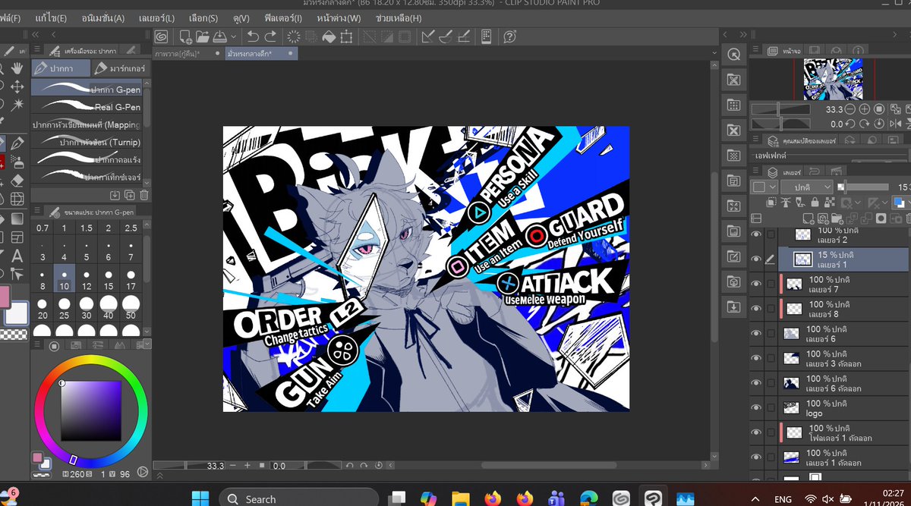Open the ฟิลเตอร์(I) menu

click(284, 17)
